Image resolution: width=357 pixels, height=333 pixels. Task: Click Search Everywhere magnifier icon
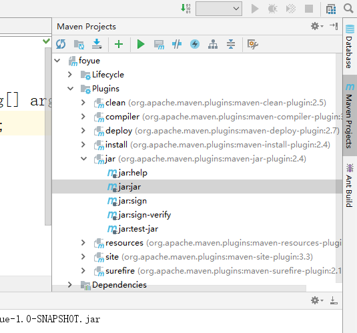pyautogui.click(x=348, y=9)
